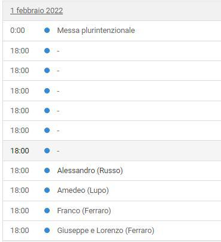Viewport: 221px width, 242px height.
Task: Open the Amedeo (Lupo) event
Action: tap(83, 190)
